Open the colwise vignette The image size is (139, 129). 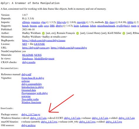(x=26, y=81)
